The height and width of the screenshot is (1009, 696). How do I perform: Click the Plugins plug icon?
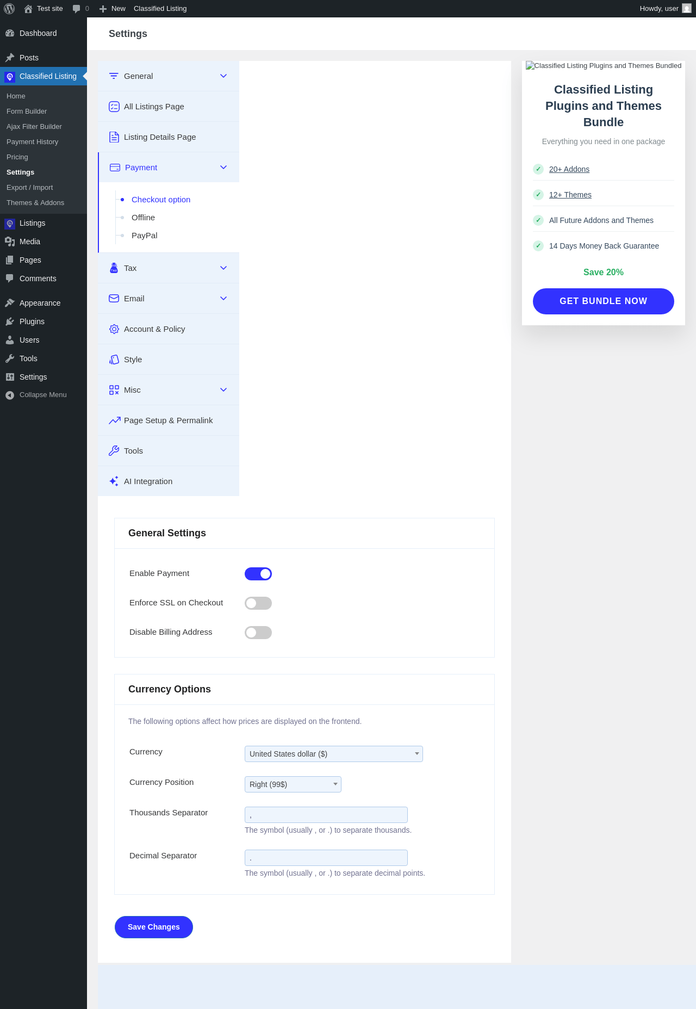pyautogui.click(x=10, y=321)
